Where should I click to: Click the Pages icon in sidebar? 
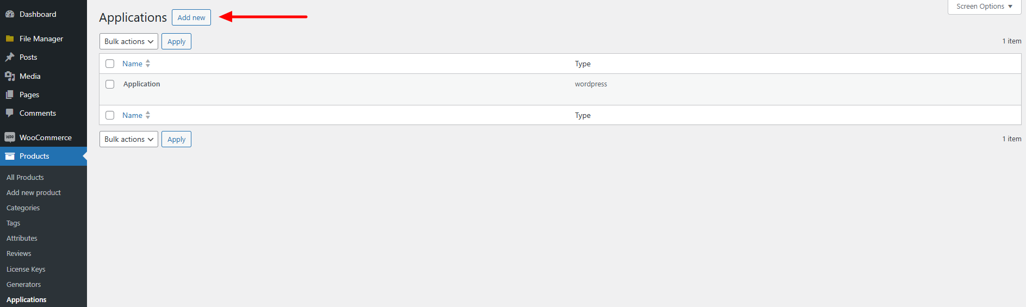coord(10,95)
